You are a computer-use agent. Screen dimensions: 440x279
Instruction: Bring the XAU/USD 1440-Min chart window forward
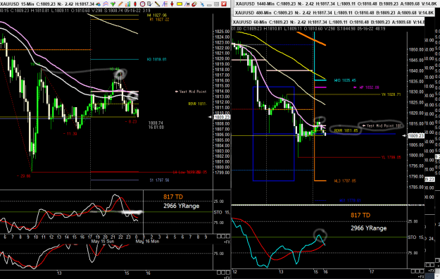[x=337, y=4]
